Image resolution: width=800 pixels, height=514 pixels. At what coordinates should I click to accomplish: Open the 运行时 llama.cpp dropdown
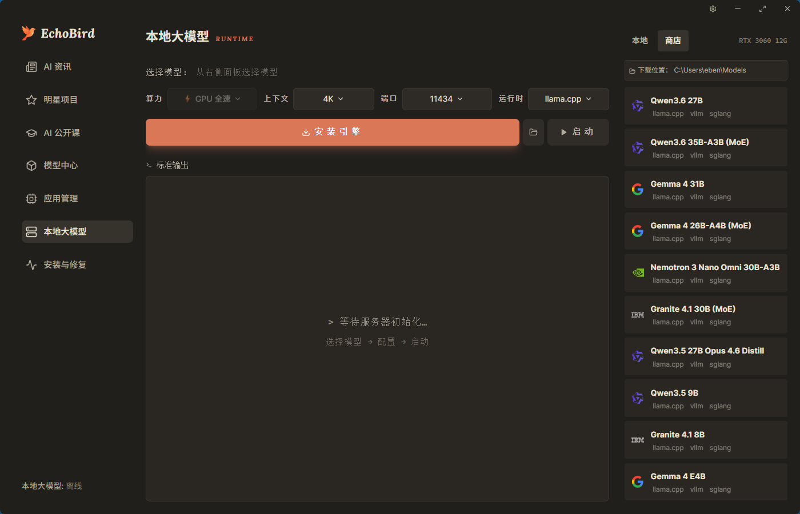569,99
